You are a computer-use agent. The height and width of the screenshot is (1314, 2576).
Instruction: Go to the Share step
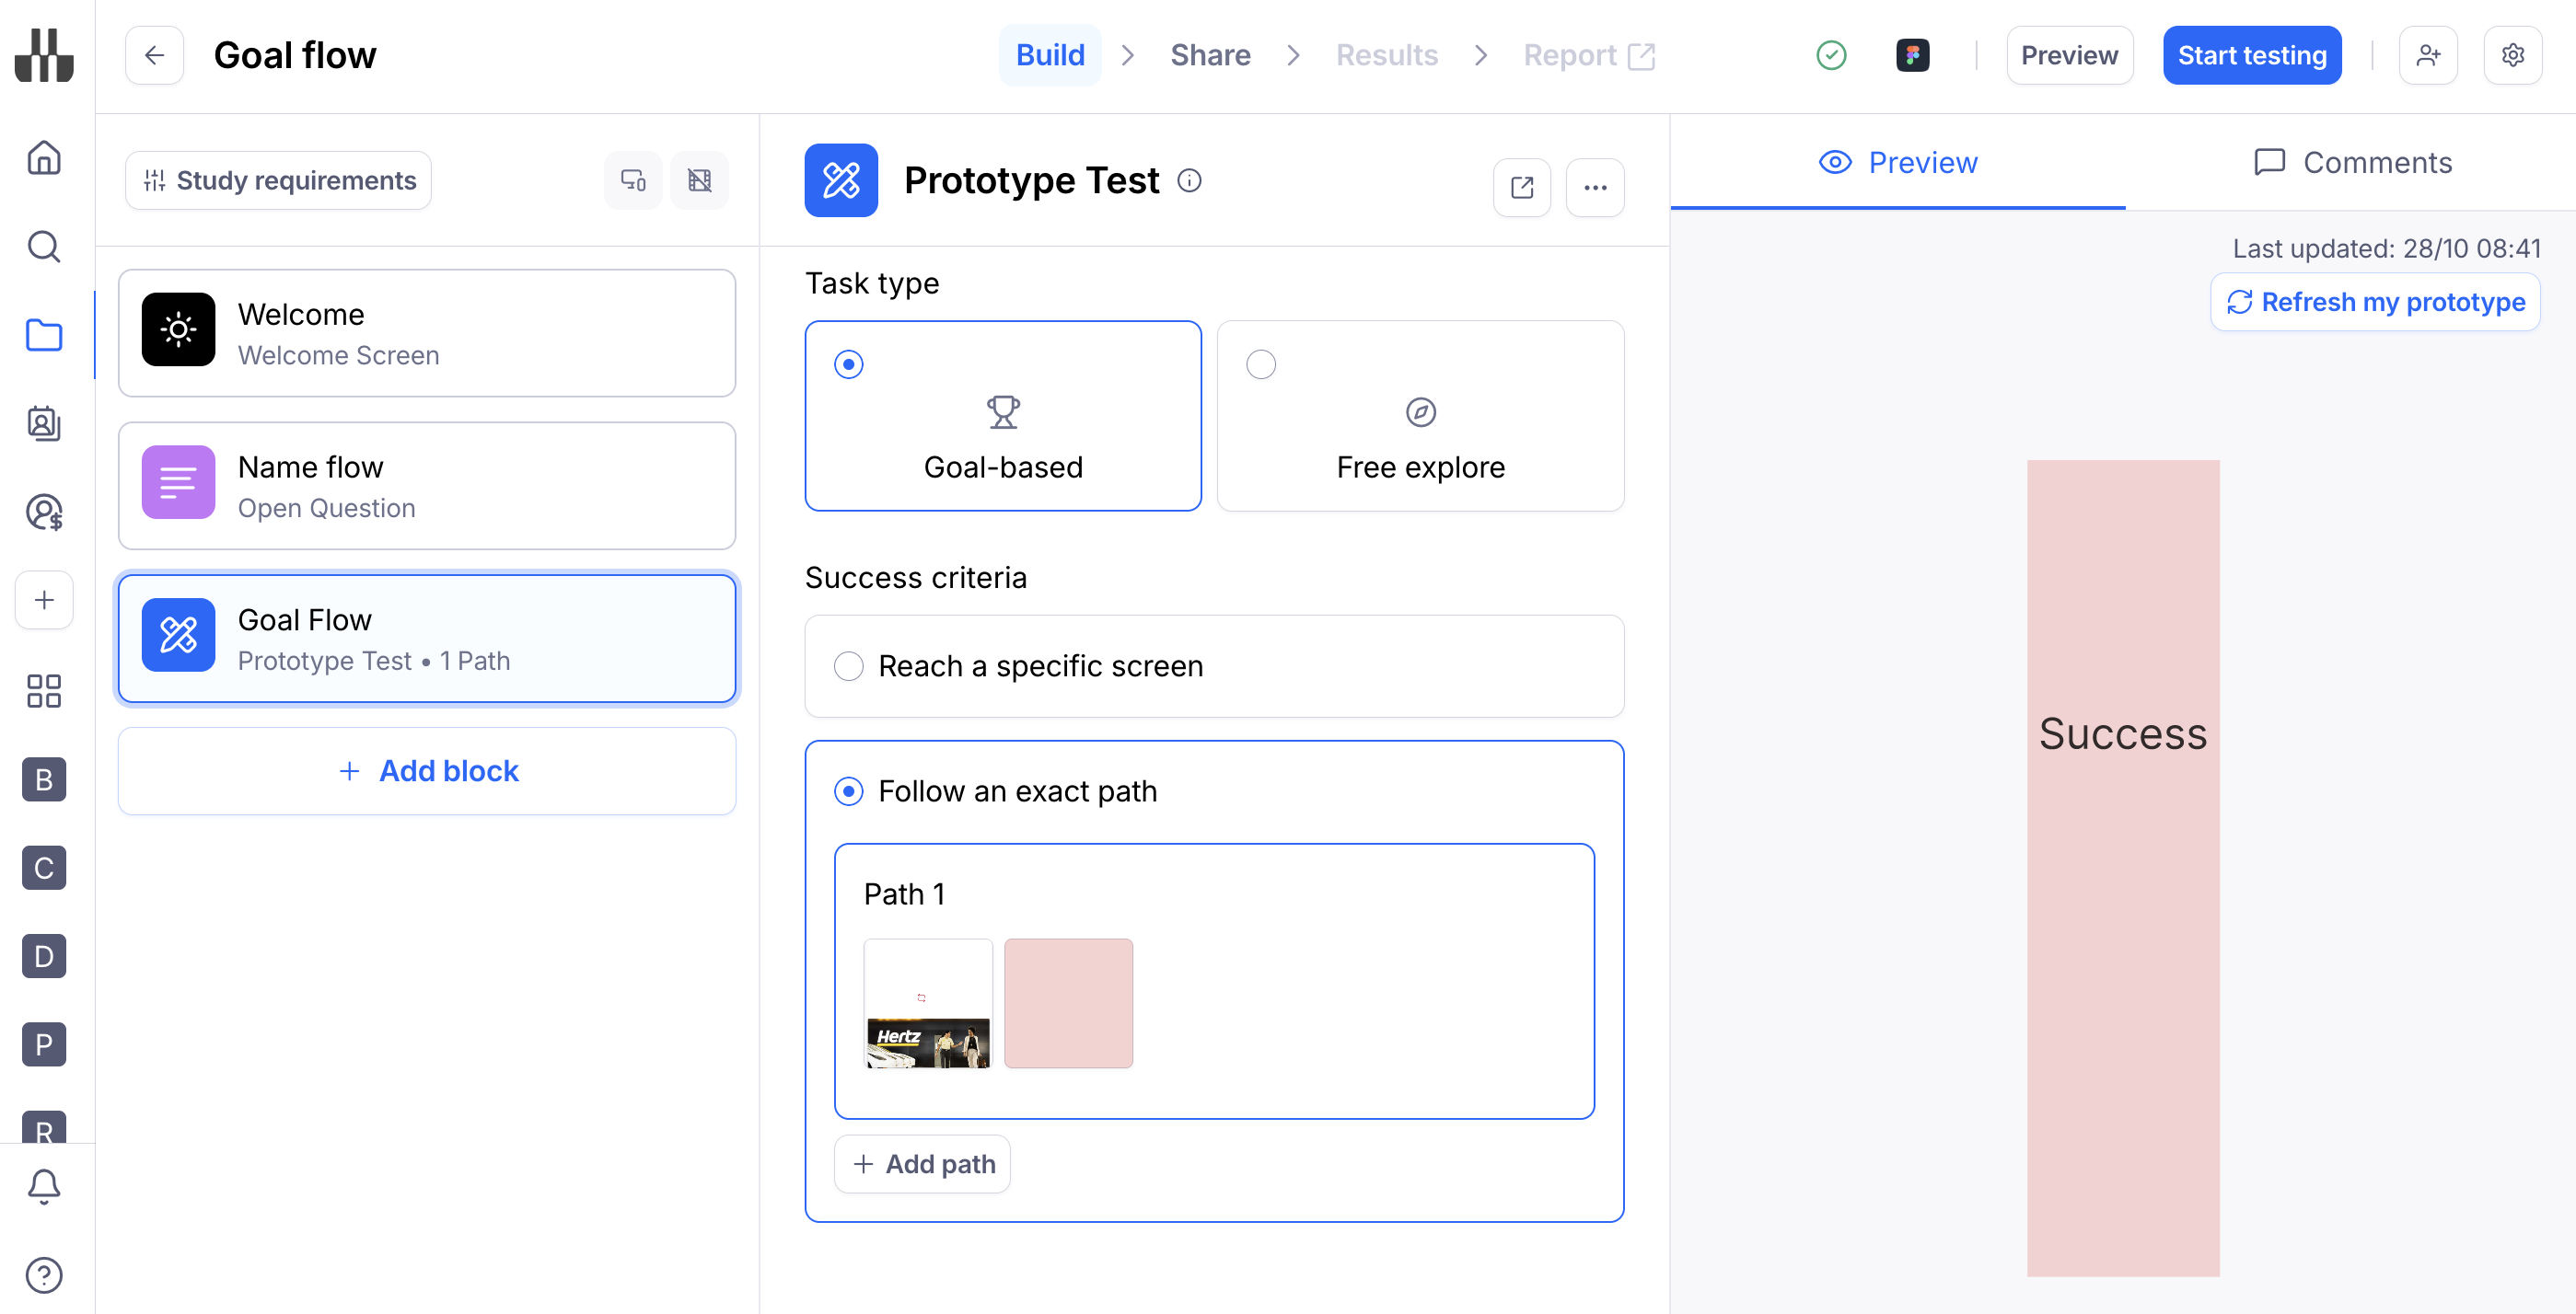coord(1210,55)
